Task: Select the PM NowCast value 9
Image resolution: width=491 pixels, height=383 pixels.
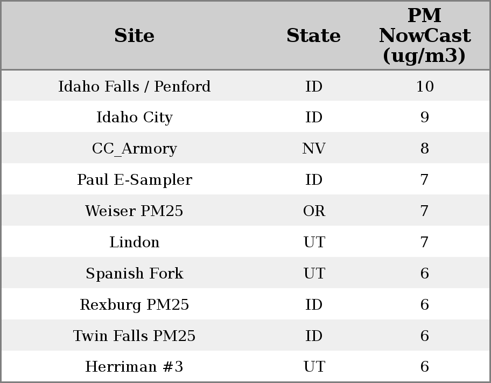Action: (424, 117)
